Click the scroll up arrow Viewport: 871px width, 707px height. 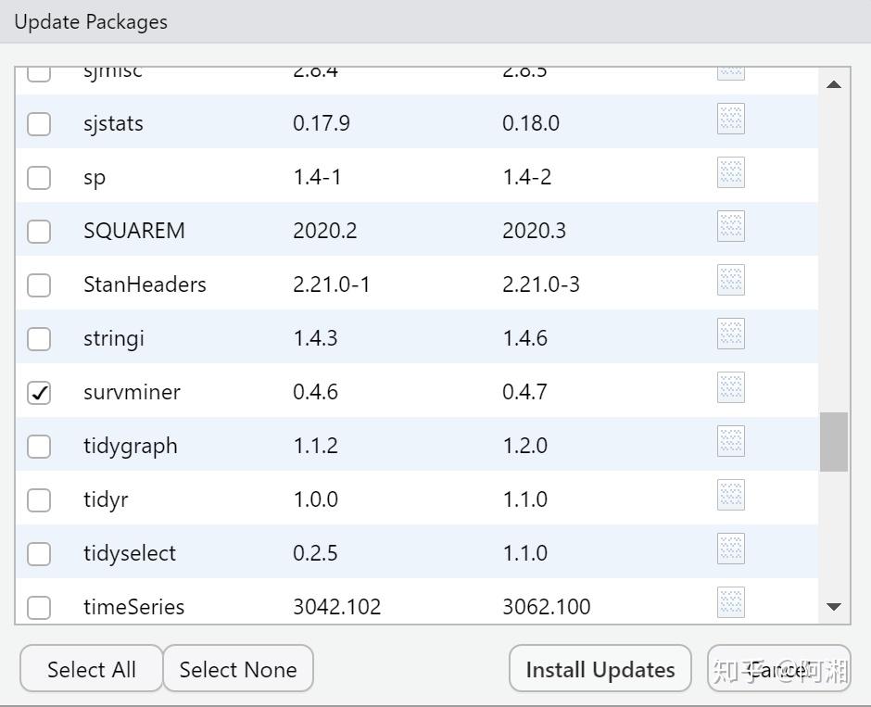(833, 84)
